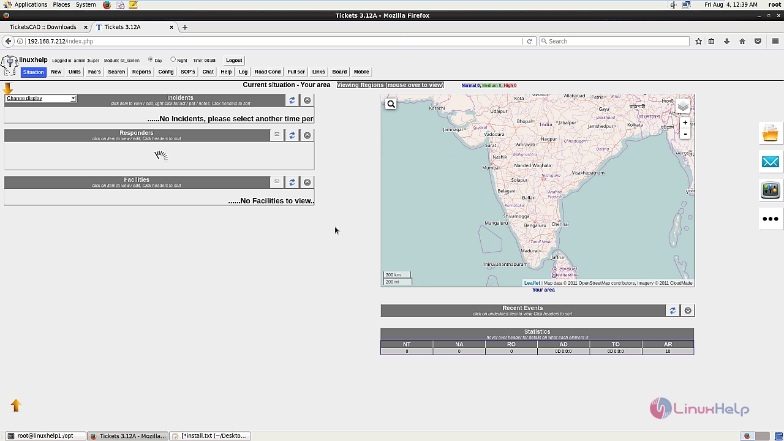Viewport: 784px width, 441px height.
Task: Switch to TicketsCAD :: Downloads tab
Action: click(43, 27)
